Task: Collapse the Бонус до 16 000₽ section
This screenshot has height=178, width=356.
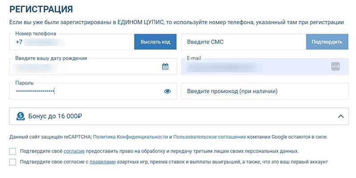Action: click(x=340, y=116)
